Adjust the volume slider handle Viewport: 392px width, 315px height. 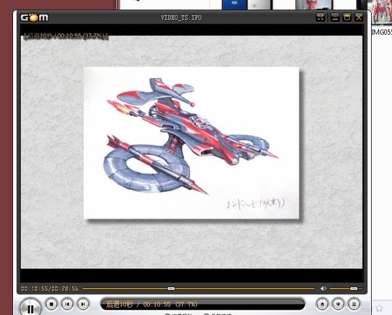[353, 289]
